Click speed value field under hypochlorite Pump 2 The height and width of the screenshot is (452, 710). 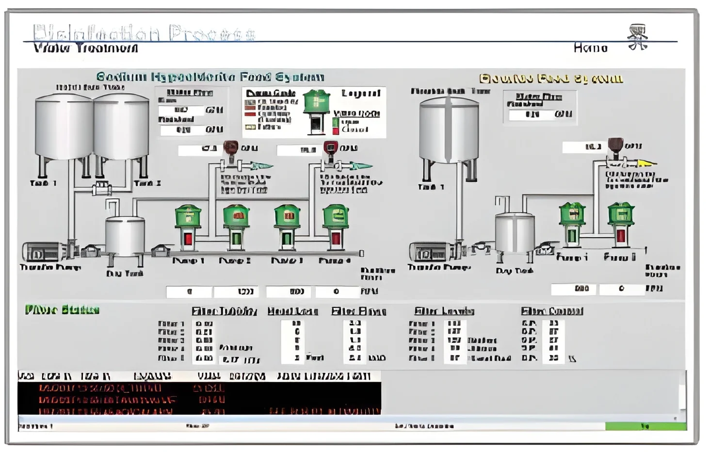pyautogui.click(x=236, y=292)
